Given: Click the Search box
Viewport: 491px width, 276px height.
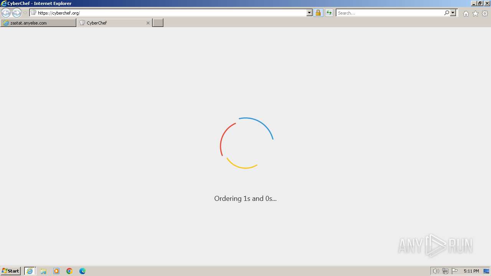Looking at the screenshot, I should tap(390, 13).
